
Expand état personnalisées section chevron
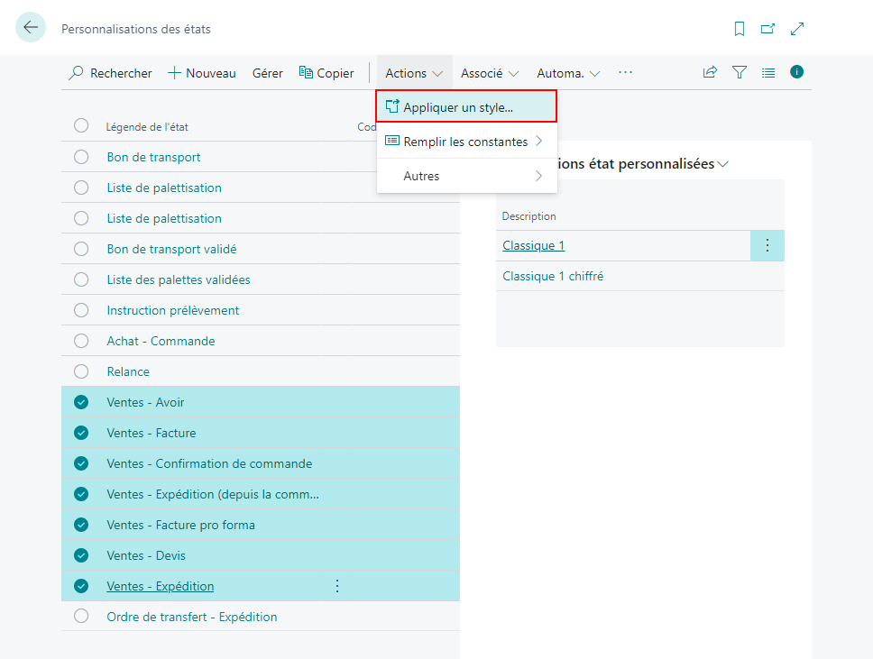coord(723,164)
